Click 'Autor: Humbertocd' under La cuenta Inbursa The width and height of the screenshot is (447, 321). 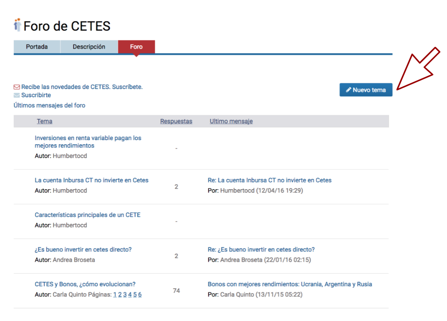point(61,190)
